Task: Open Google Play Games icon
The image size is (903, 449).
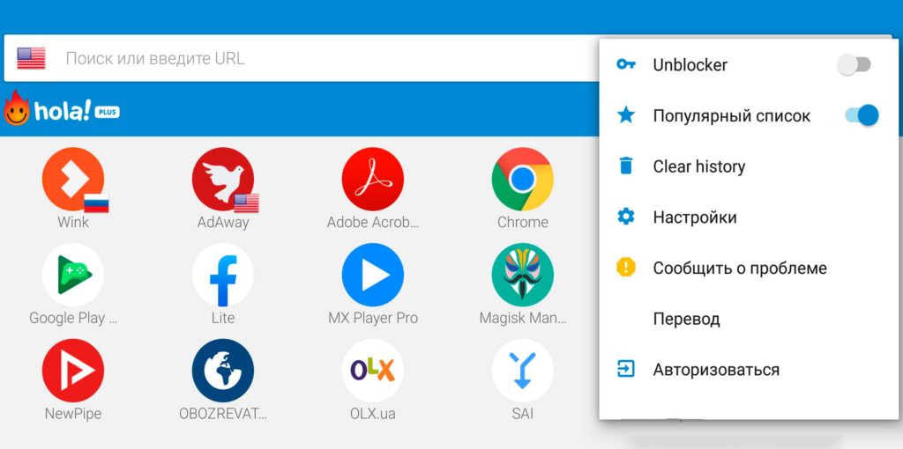Action: click(x=73, y=274)
